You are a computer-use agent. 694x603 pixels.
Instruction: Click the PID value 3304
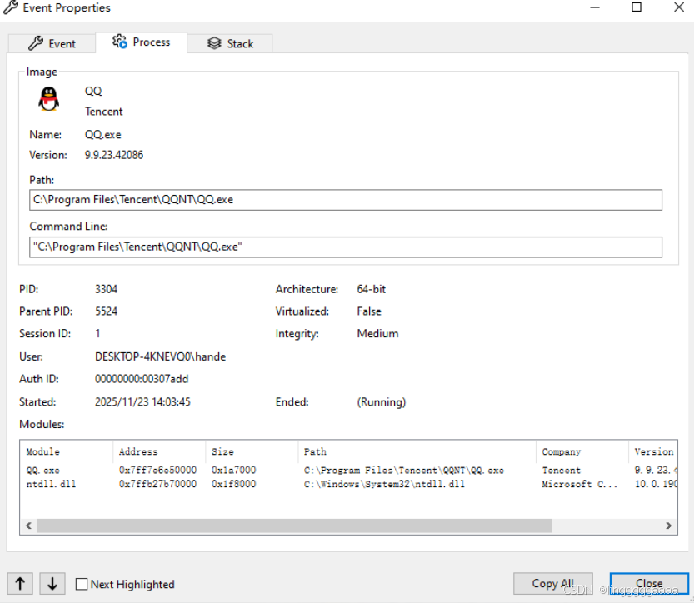pos(107,289)
